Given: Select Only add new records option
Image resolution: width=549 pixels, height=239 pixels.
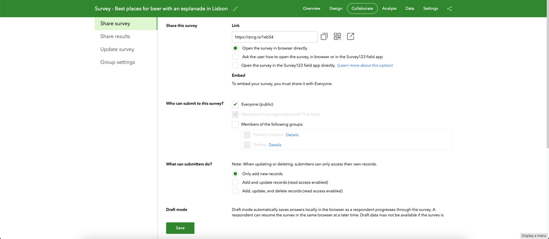Looking at the screenshot, I should [236, 174].
